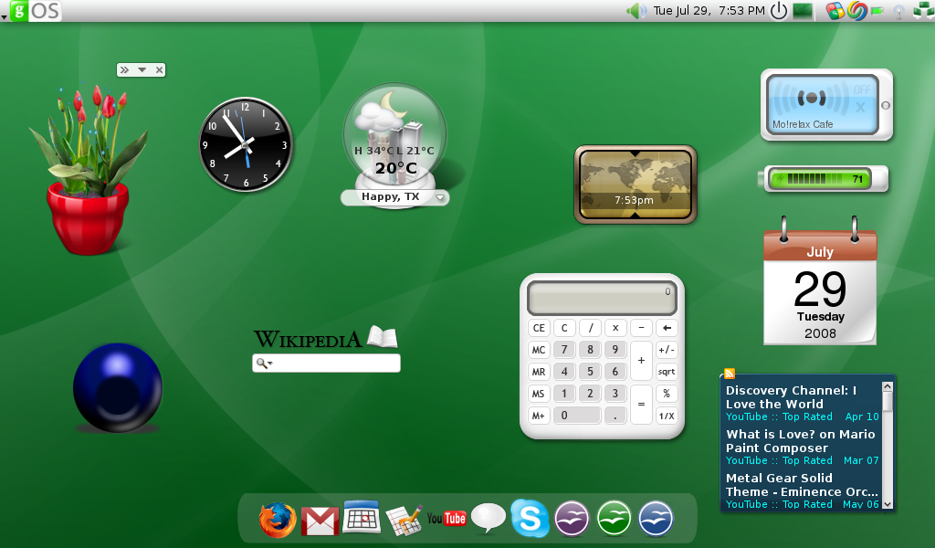Launch Firefox from the dock
This screenshot has height=548, width=935.
(x=278, y=520)
